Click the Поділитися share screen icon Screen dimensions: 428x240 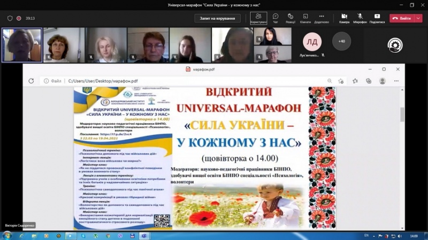(x=377, y=18)
